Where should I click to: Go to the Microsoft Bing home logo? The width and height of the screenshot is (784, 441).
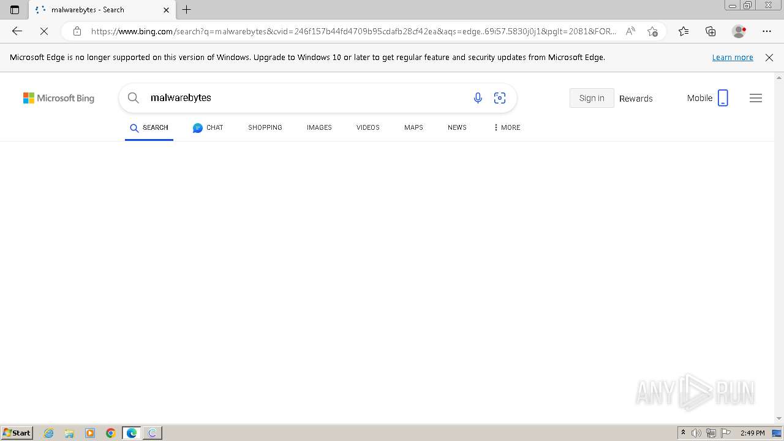click(x=59, y=98)
